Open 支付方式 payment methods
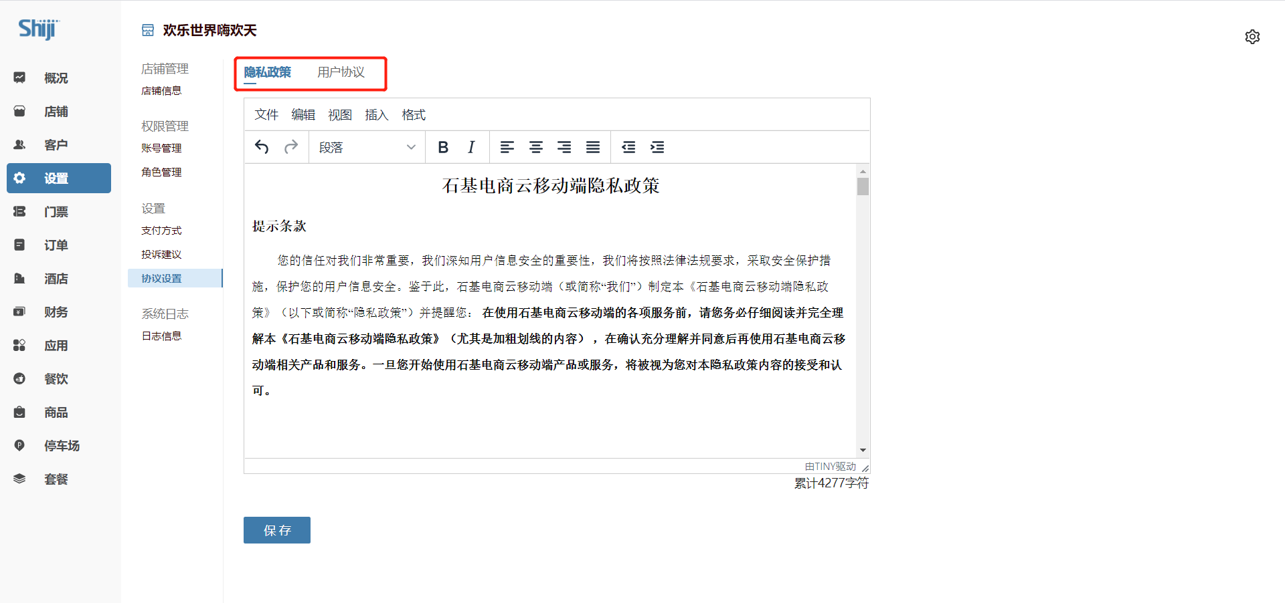1285x603 pixels. coord(161,231)
